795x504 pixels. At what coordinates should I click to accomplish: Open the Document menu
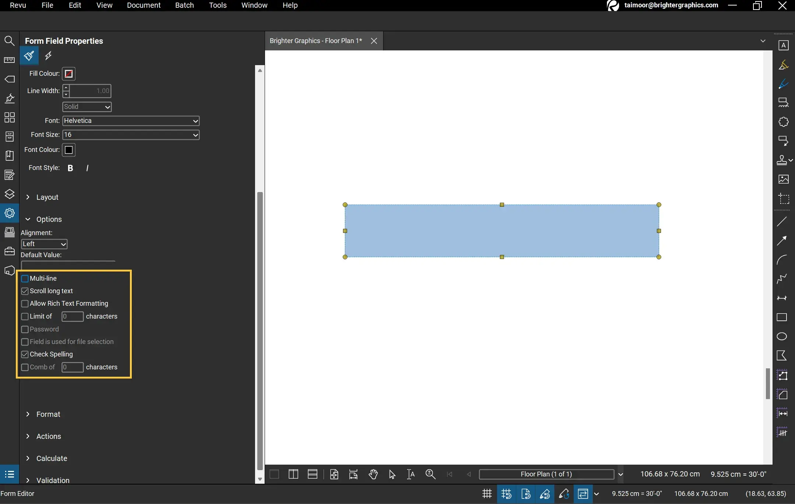[144, 5]
